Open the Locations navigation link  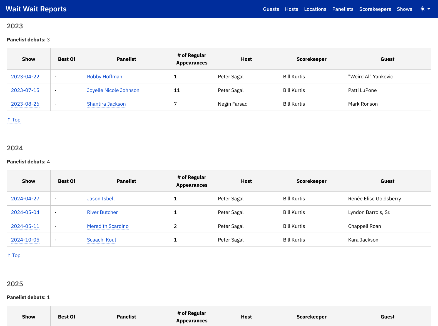(315, 9)
